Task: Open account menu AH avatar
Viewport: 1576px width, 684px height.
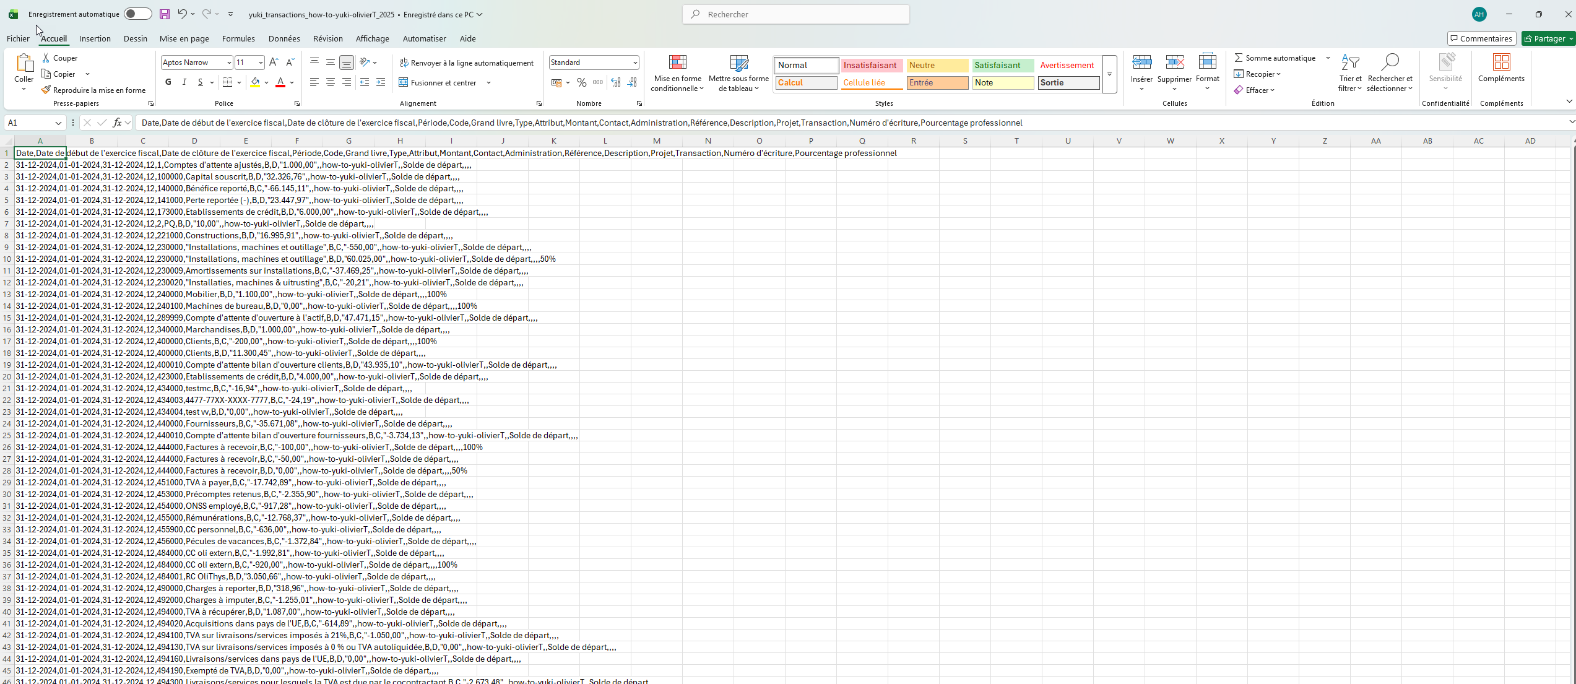Action: tap(1479, 14)
